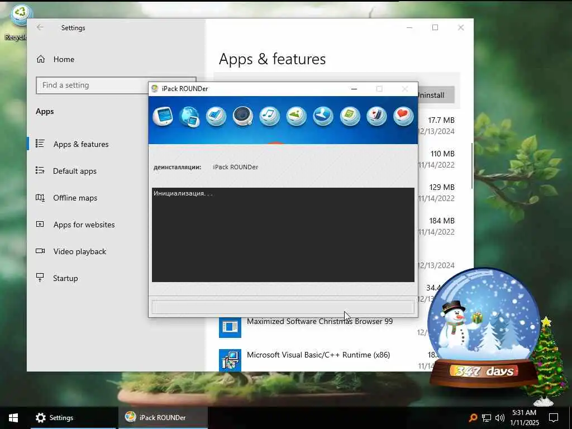Click the 184 MB size text

pos(442,221)
